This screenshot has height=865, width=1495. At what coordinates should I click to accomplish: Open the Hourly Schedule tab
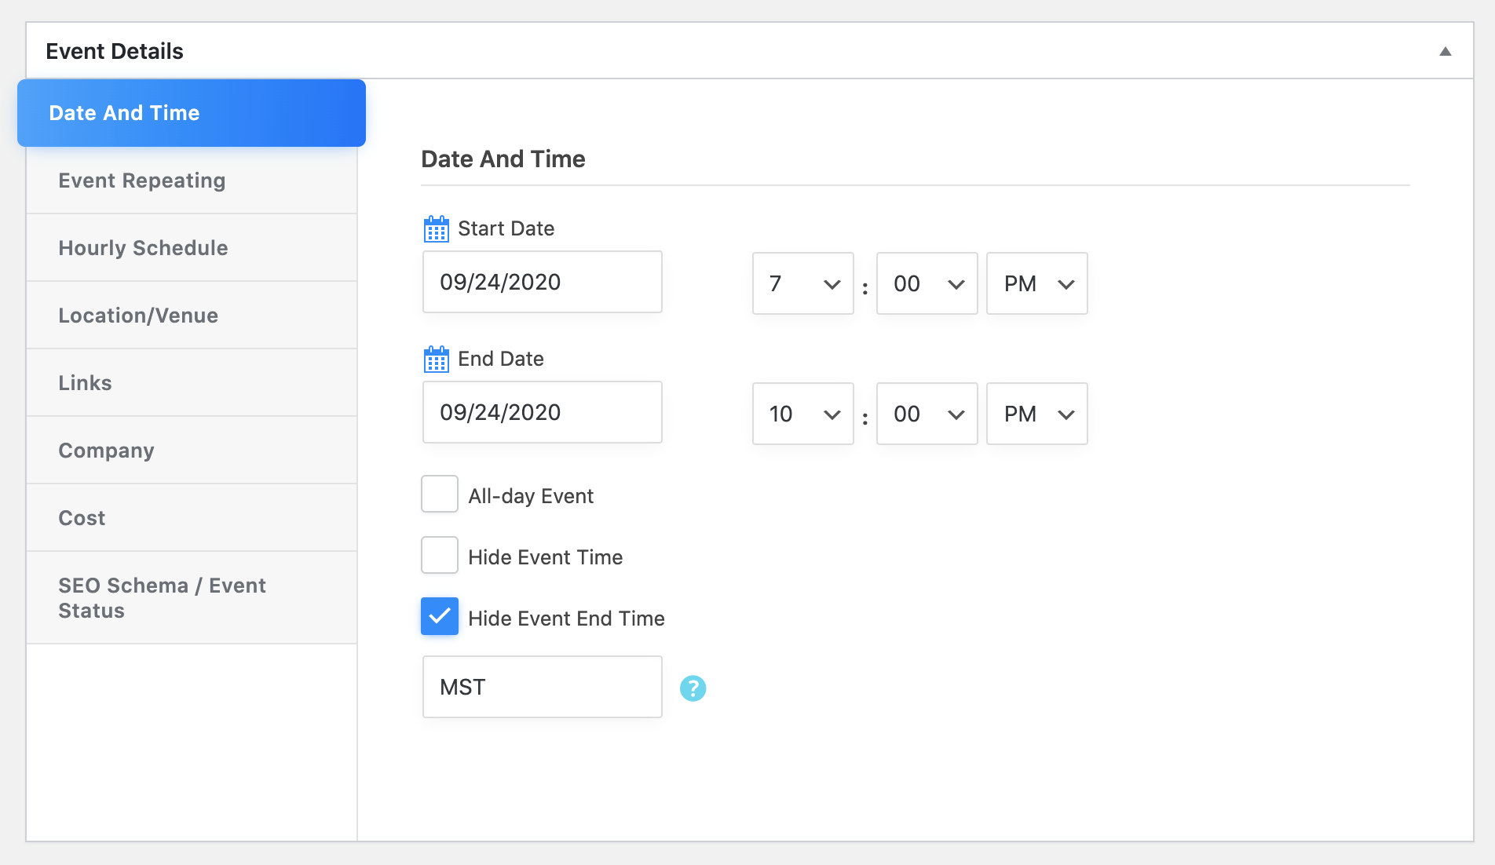(x=143, y=248)
